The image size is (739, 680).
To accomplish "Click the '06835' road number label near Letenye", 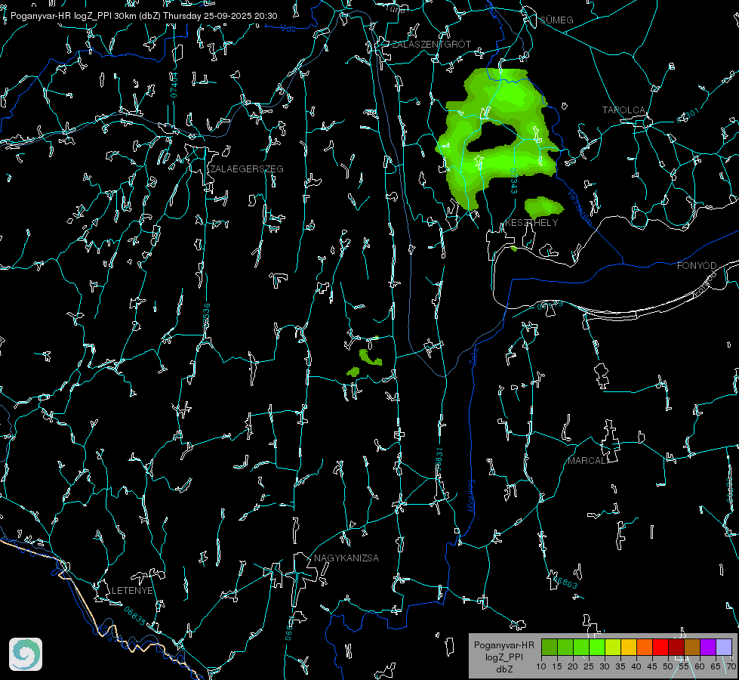I will tap(135, 616).
